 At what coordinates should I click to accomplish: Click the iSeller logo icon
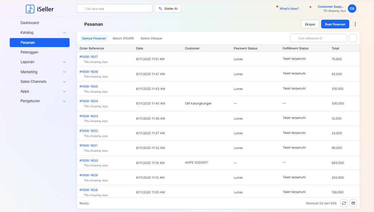pos(30,9)
